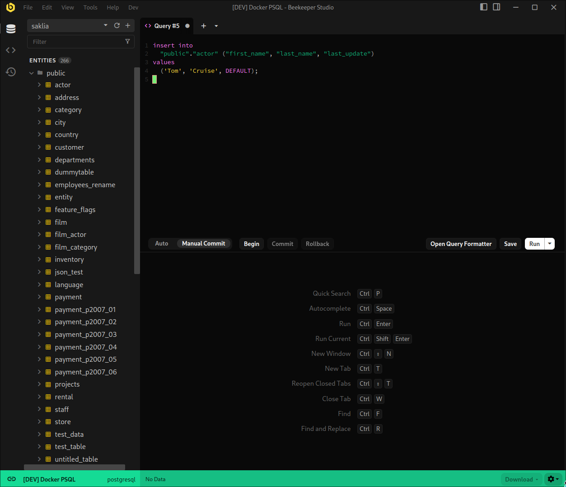Toggle the right panel layout control
This screenshot has height=487, width=566.
click(x=496, y=7)
